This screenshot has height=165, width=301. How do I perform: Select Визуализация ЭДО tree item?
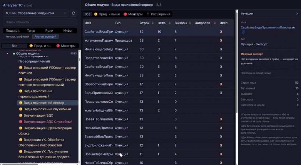(47, 115)
